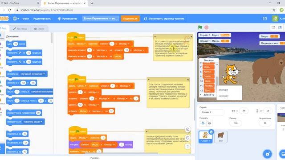Show the sprite with the open eye

tap(203, 124)
